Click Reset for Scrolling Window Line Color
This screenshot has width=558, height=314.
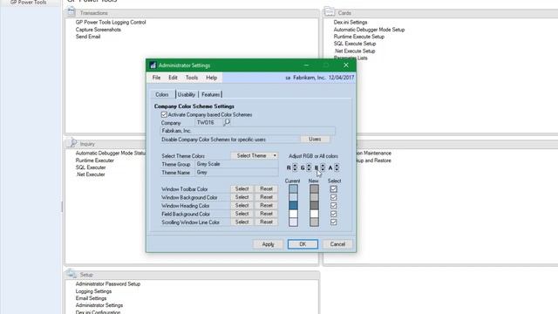[266, 222]
